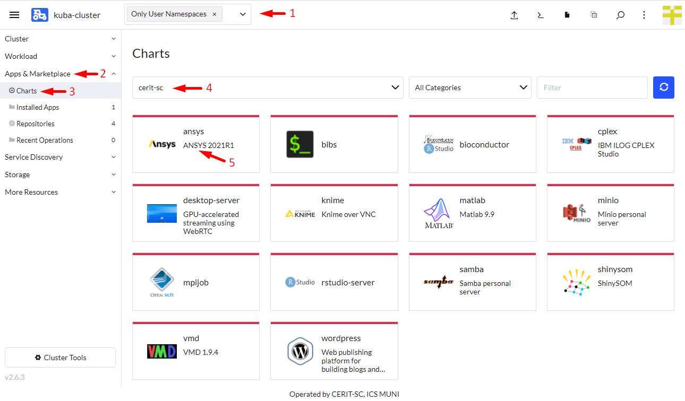The width and height of the screenshot is (685, 401).
Task: Click the Filter text input field
Action: tap(592, 88)
